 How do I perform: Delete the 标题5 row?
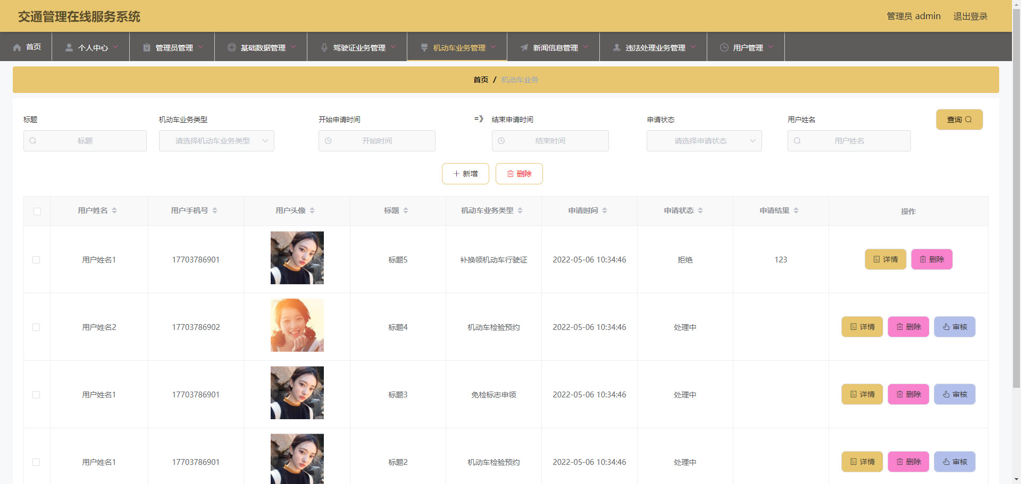pos(932,259)
